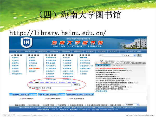Open the NSTL文献传递服务 link
156x117 pixels.
click(77, 99)
